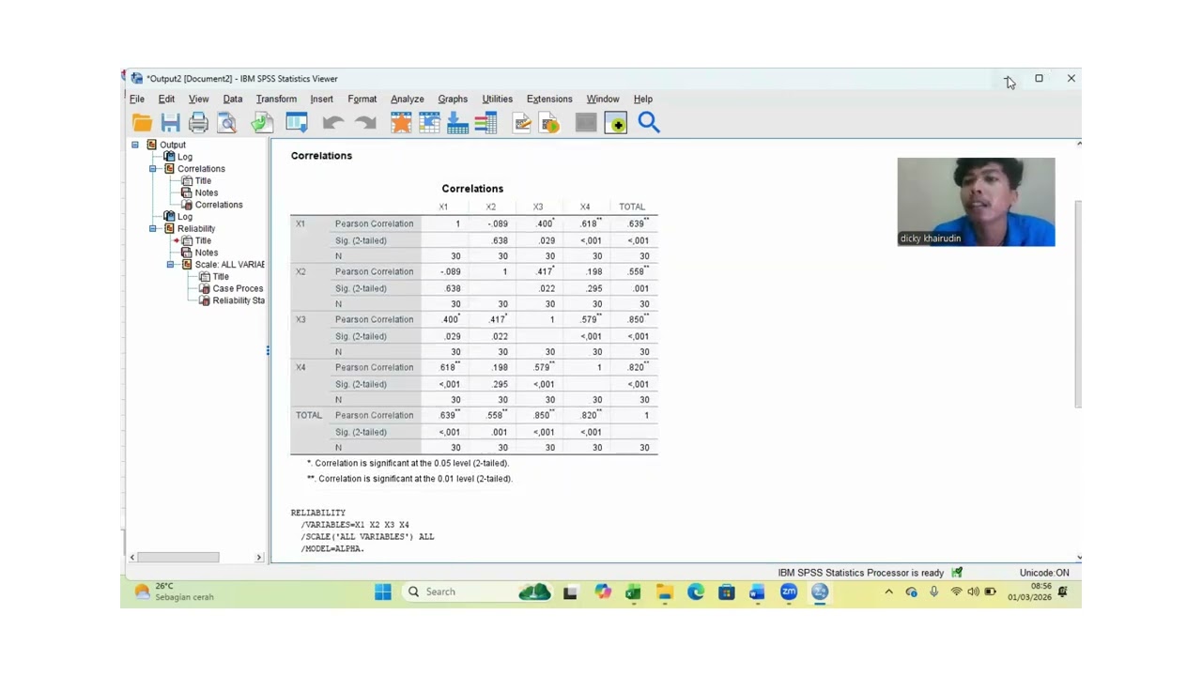Open the Edit menu
This screenshot has height=676, width=1202.
coord(166,99)
